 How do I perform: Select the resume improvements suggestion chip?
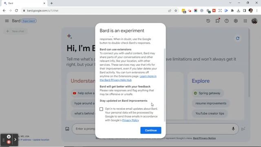[211, 103]
